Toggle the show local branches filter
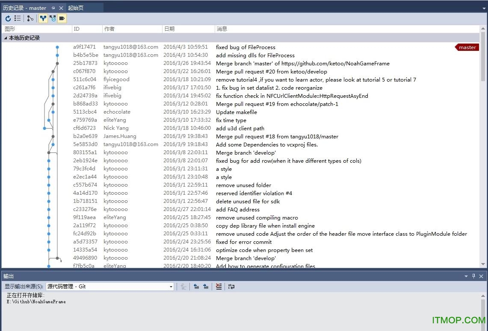488x331 pixels. [x=43, y=19]
